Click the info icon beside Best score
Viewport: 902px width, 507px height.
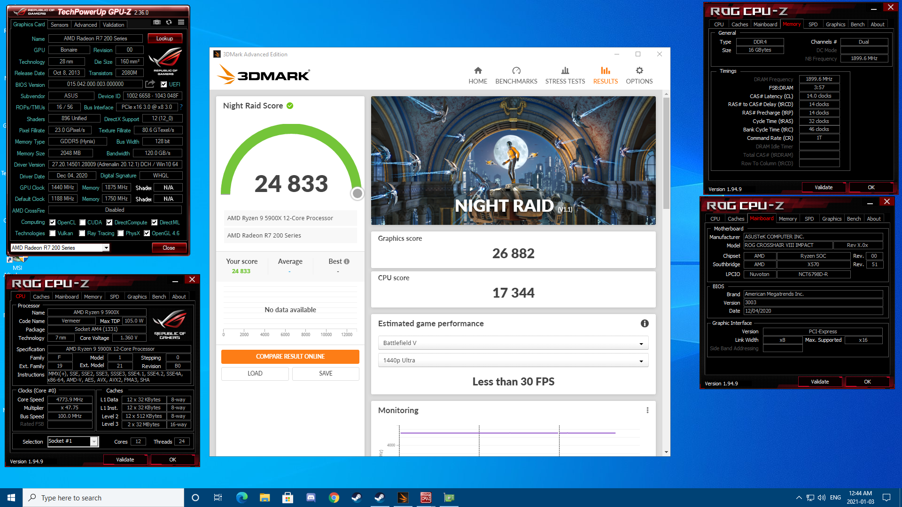pos(347,261)
